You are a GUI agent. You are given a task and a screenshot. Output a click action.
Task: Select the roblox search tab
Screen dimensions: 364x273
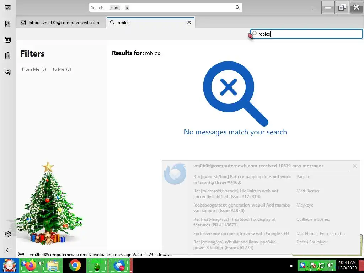(x=150, y=22)
